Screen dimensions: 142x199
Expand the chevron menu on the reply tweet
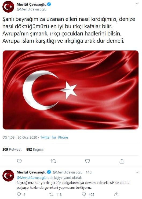point(137,172)
